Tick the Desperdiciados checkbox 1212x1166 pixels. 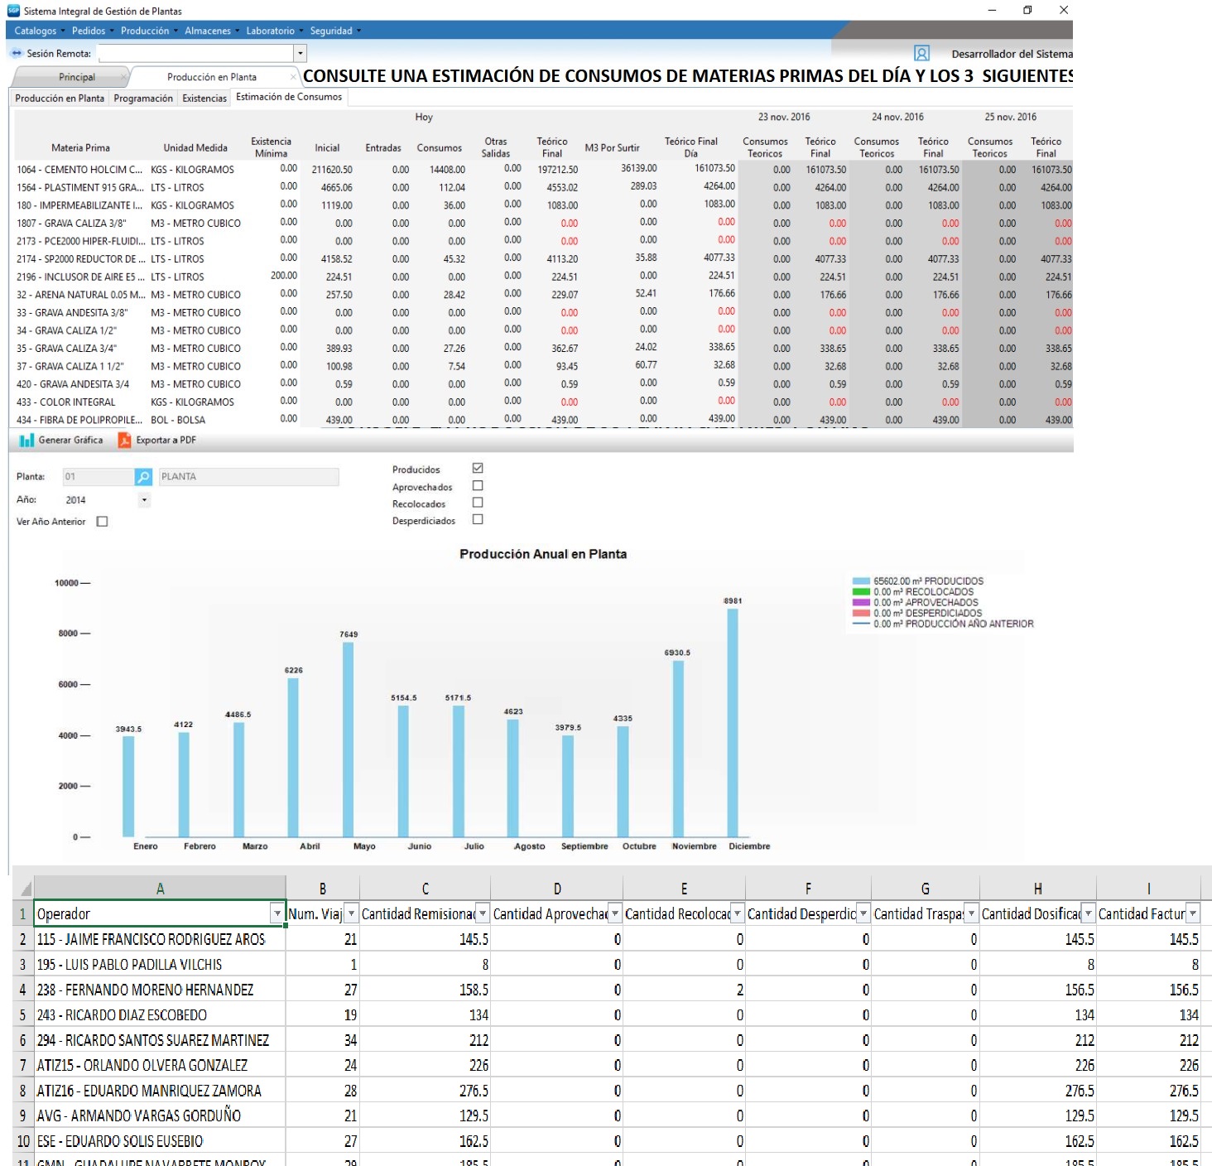tap(478, 520)
